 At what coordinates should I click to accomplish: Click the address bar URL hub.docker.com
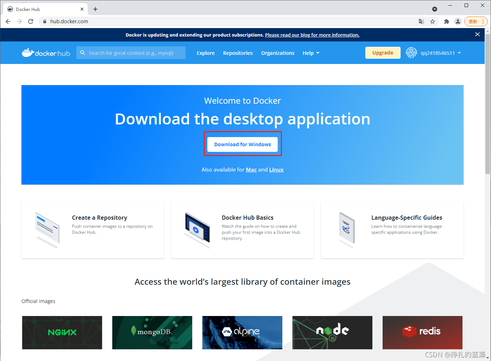pos(69,21)
